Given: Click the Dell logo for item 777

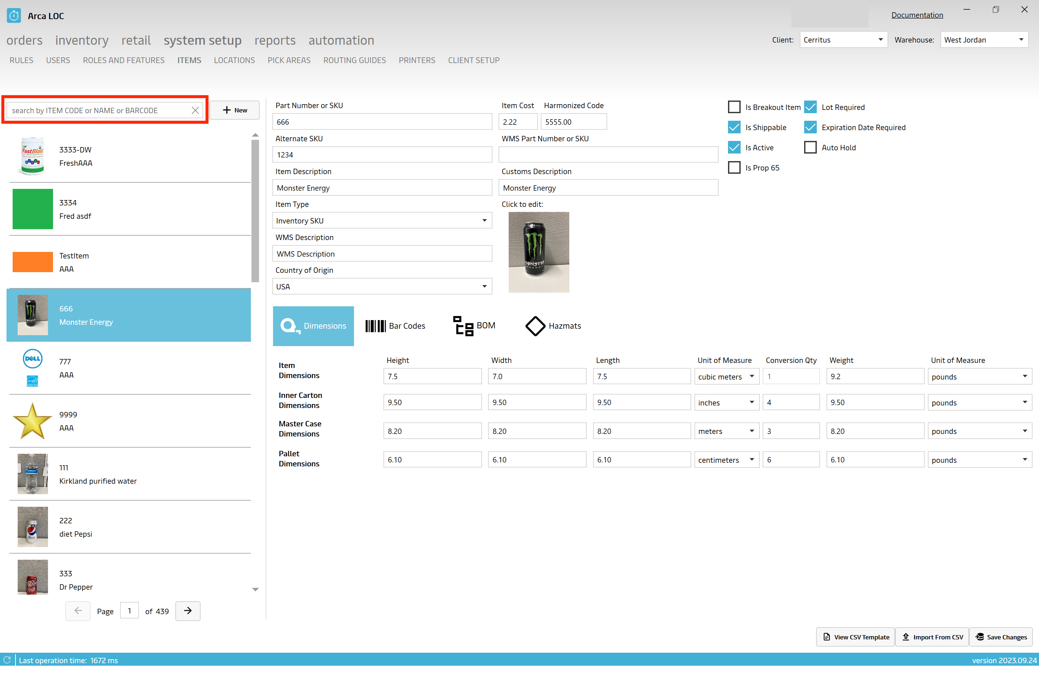Looking at the screenshot, I should [x=33, y=359].
